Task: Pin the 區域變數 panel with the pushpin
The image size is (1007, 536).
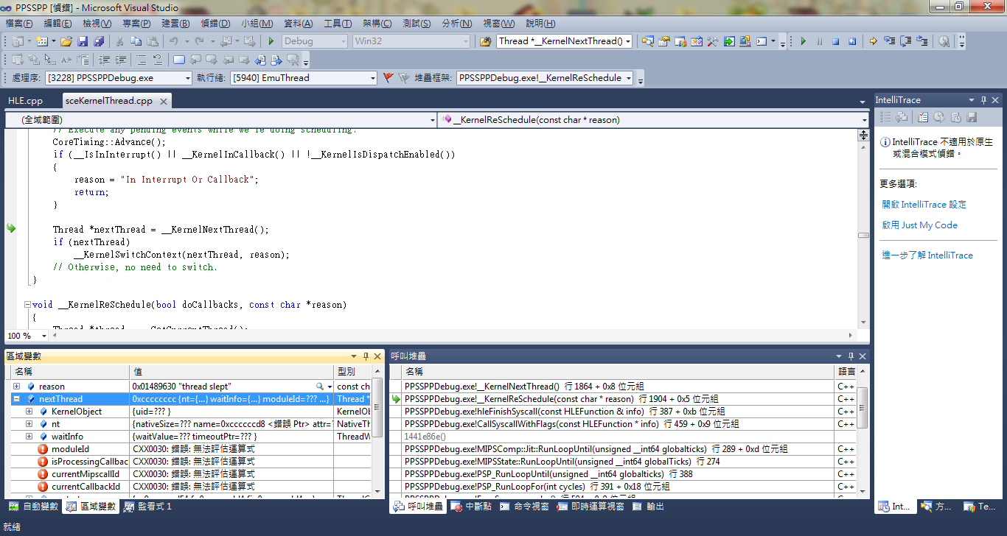Action: [x=365, y=356]
